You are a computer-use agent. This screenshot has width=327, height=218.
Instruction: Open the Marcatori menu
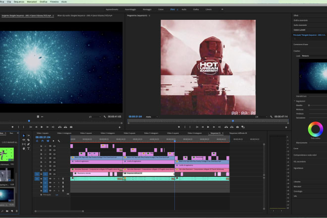(x=32, y=1)
